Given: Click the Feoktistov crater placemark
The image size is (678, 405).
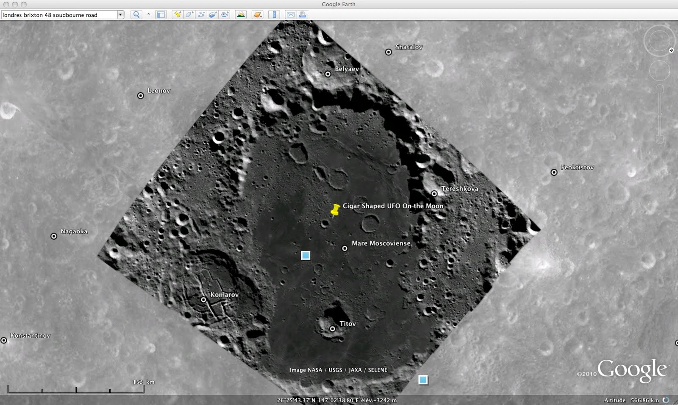Looking at the screenshot, I should (x=554, y=172).
